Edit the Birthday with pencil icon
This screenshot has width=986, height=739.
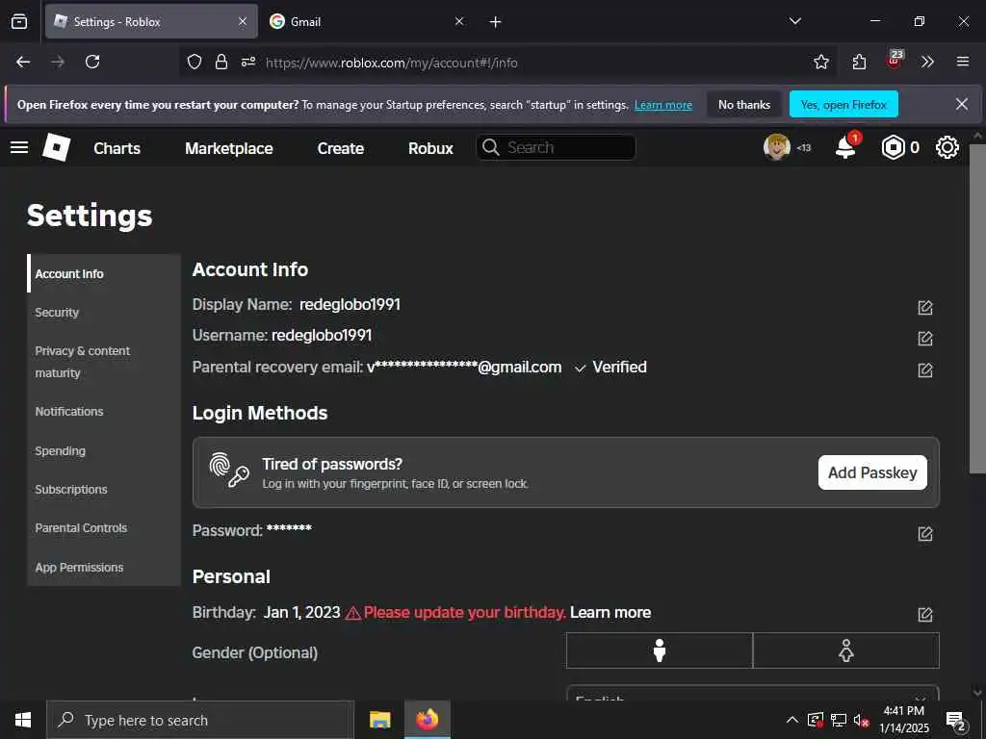(x=925, y=614)
